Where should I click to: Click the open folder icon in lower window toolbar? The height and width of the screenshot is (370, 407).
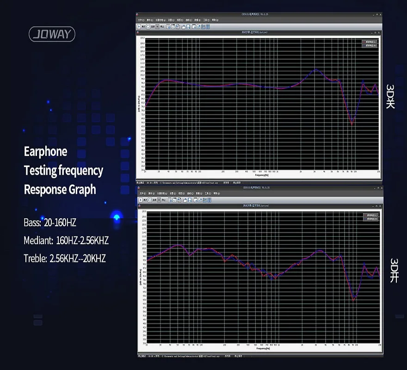click(x=185, y=200)
